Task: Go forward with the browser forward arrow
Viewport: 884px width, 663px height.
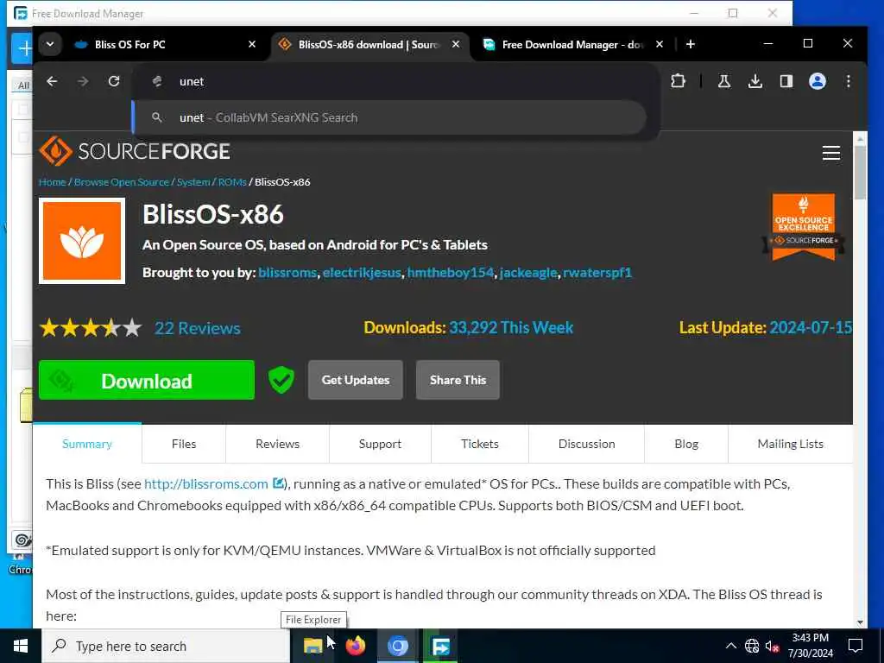Action: click(x=83, y=82)
